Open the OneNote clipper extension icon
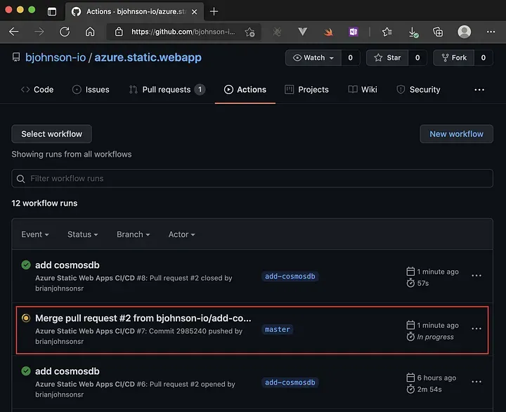 coord(353,32)
